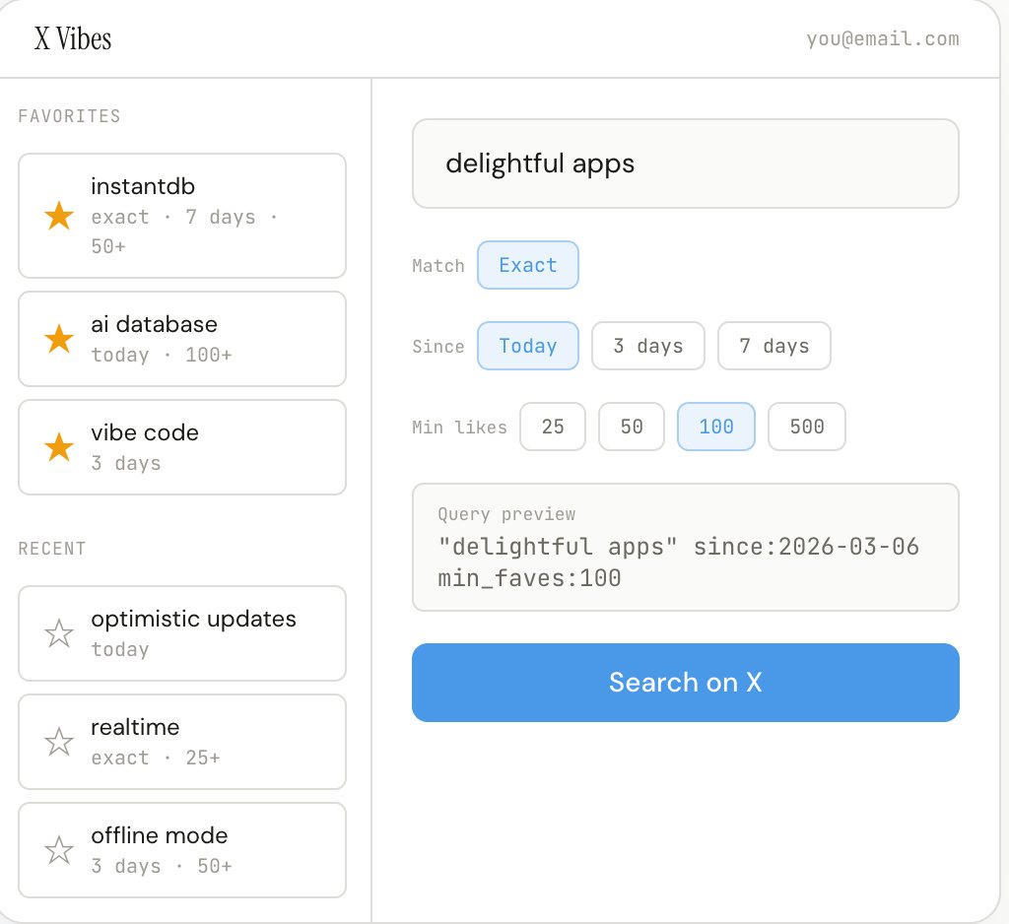Click the 'exact · 7 days · 50+' subtitle

184,231
